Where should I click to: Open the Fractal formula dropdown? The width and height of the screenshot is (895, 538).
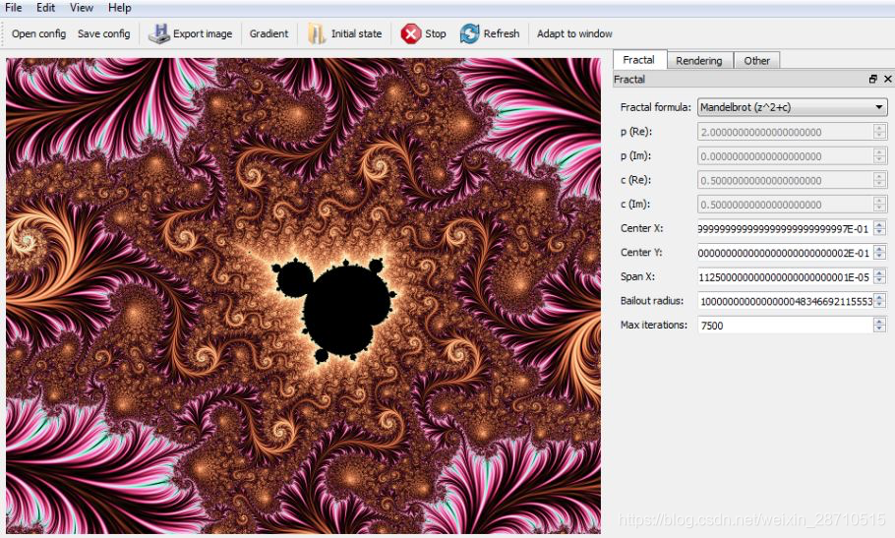click(793, 107)
